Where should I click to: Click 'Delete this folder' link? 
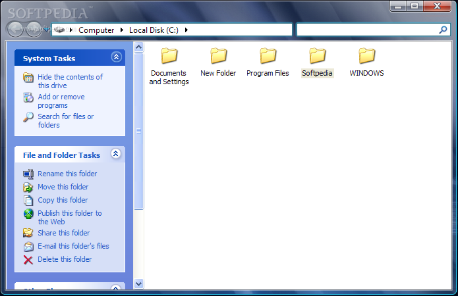point(65,259)
